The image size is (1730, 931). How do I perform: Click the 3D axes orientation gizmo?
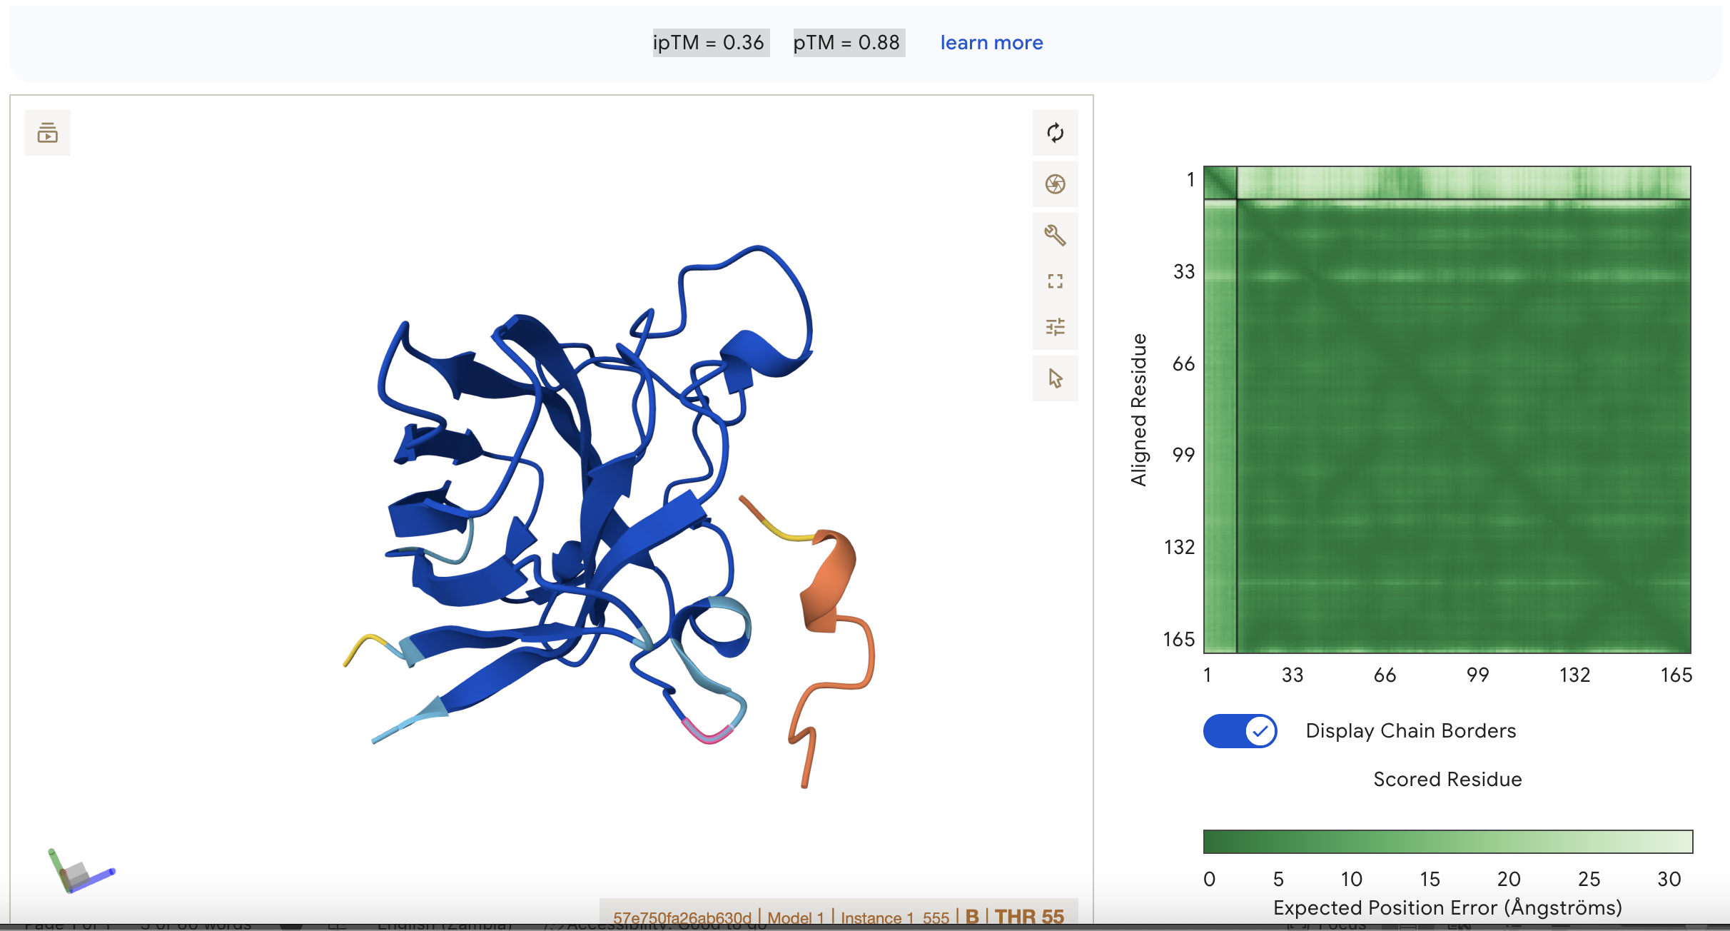pyautogui.click(x=80, y=871)
